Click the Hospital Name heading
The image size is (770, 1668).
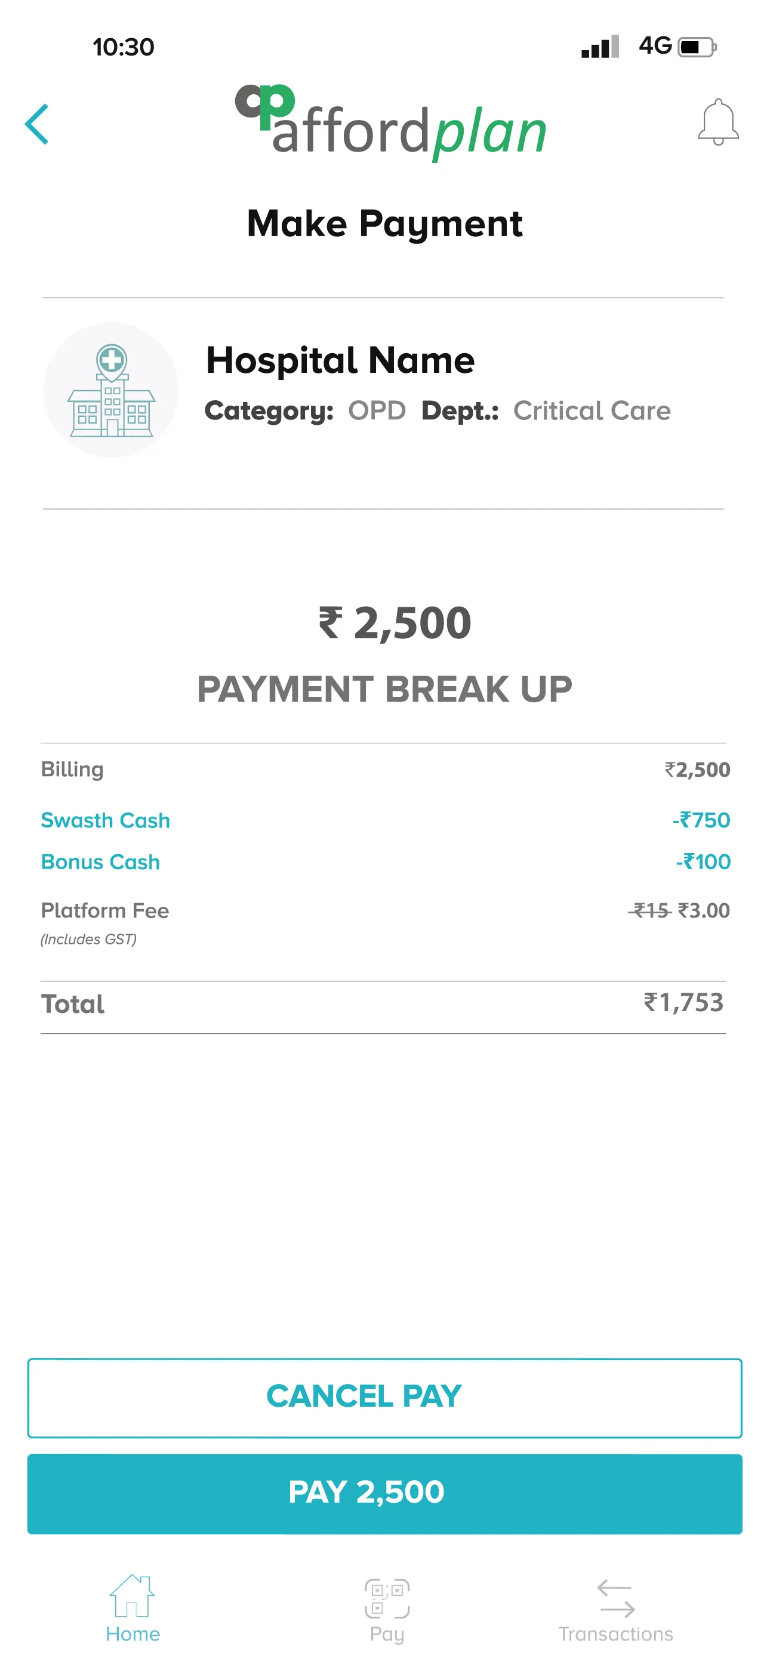tap(341, 360)
